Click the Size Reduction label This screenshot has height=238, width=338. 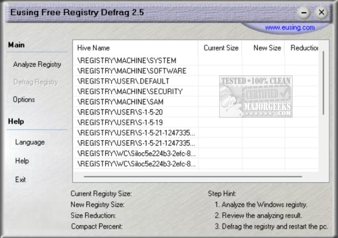coord(93,215)
